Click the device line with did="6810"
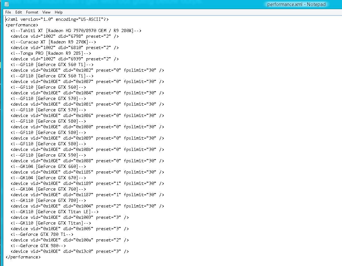 (65, 47)
